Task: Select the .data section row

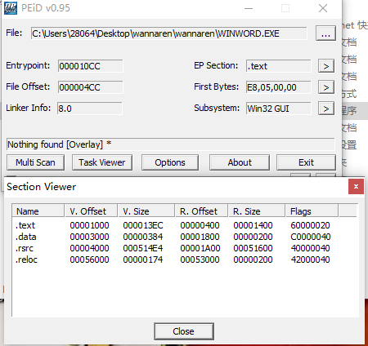Action: pos(185,237)
